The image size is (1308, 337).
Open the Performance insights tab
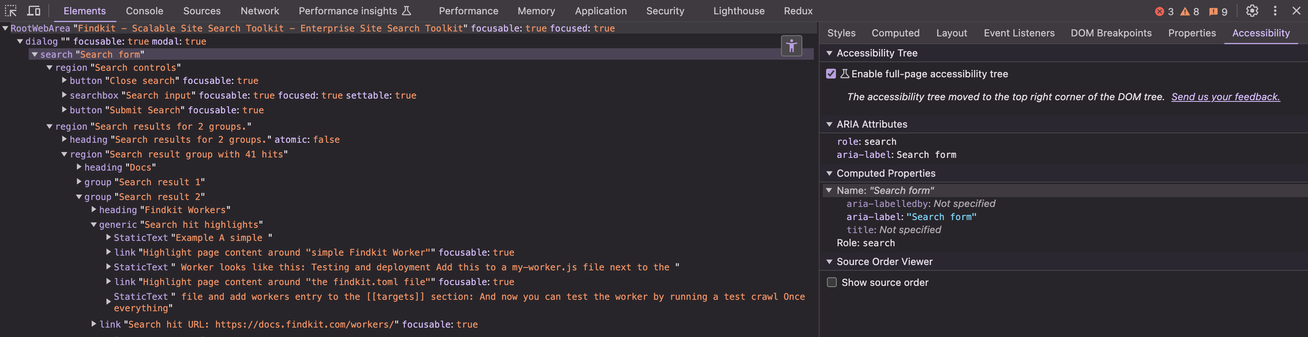pyautogui.click(x=354, y=11)
